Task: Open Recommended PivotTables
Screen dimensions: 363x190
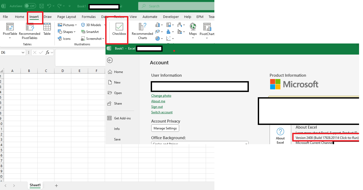Action: pos(29,31)
